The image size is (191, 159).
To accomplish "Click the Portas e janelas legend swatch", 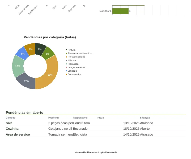I will pyautogui.click(x=66, y=57).
